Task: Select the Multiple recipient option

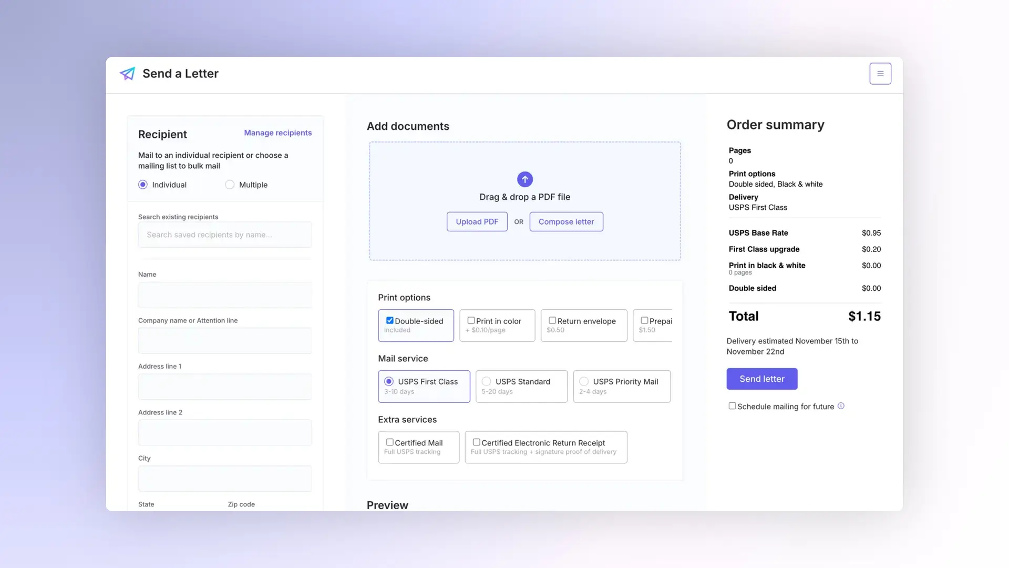Action: 230,185
